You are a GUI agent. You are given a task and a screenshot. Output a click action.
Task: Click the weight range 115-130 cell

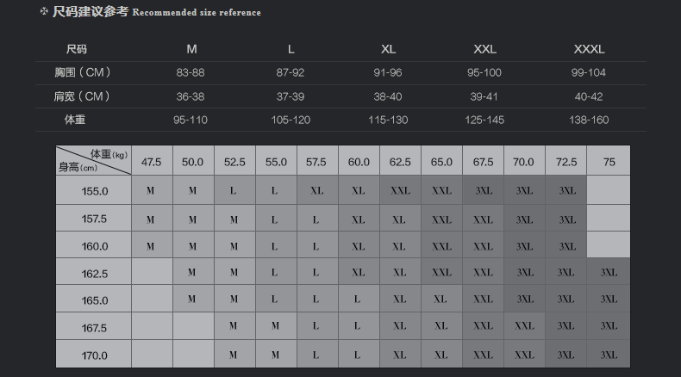388,120
